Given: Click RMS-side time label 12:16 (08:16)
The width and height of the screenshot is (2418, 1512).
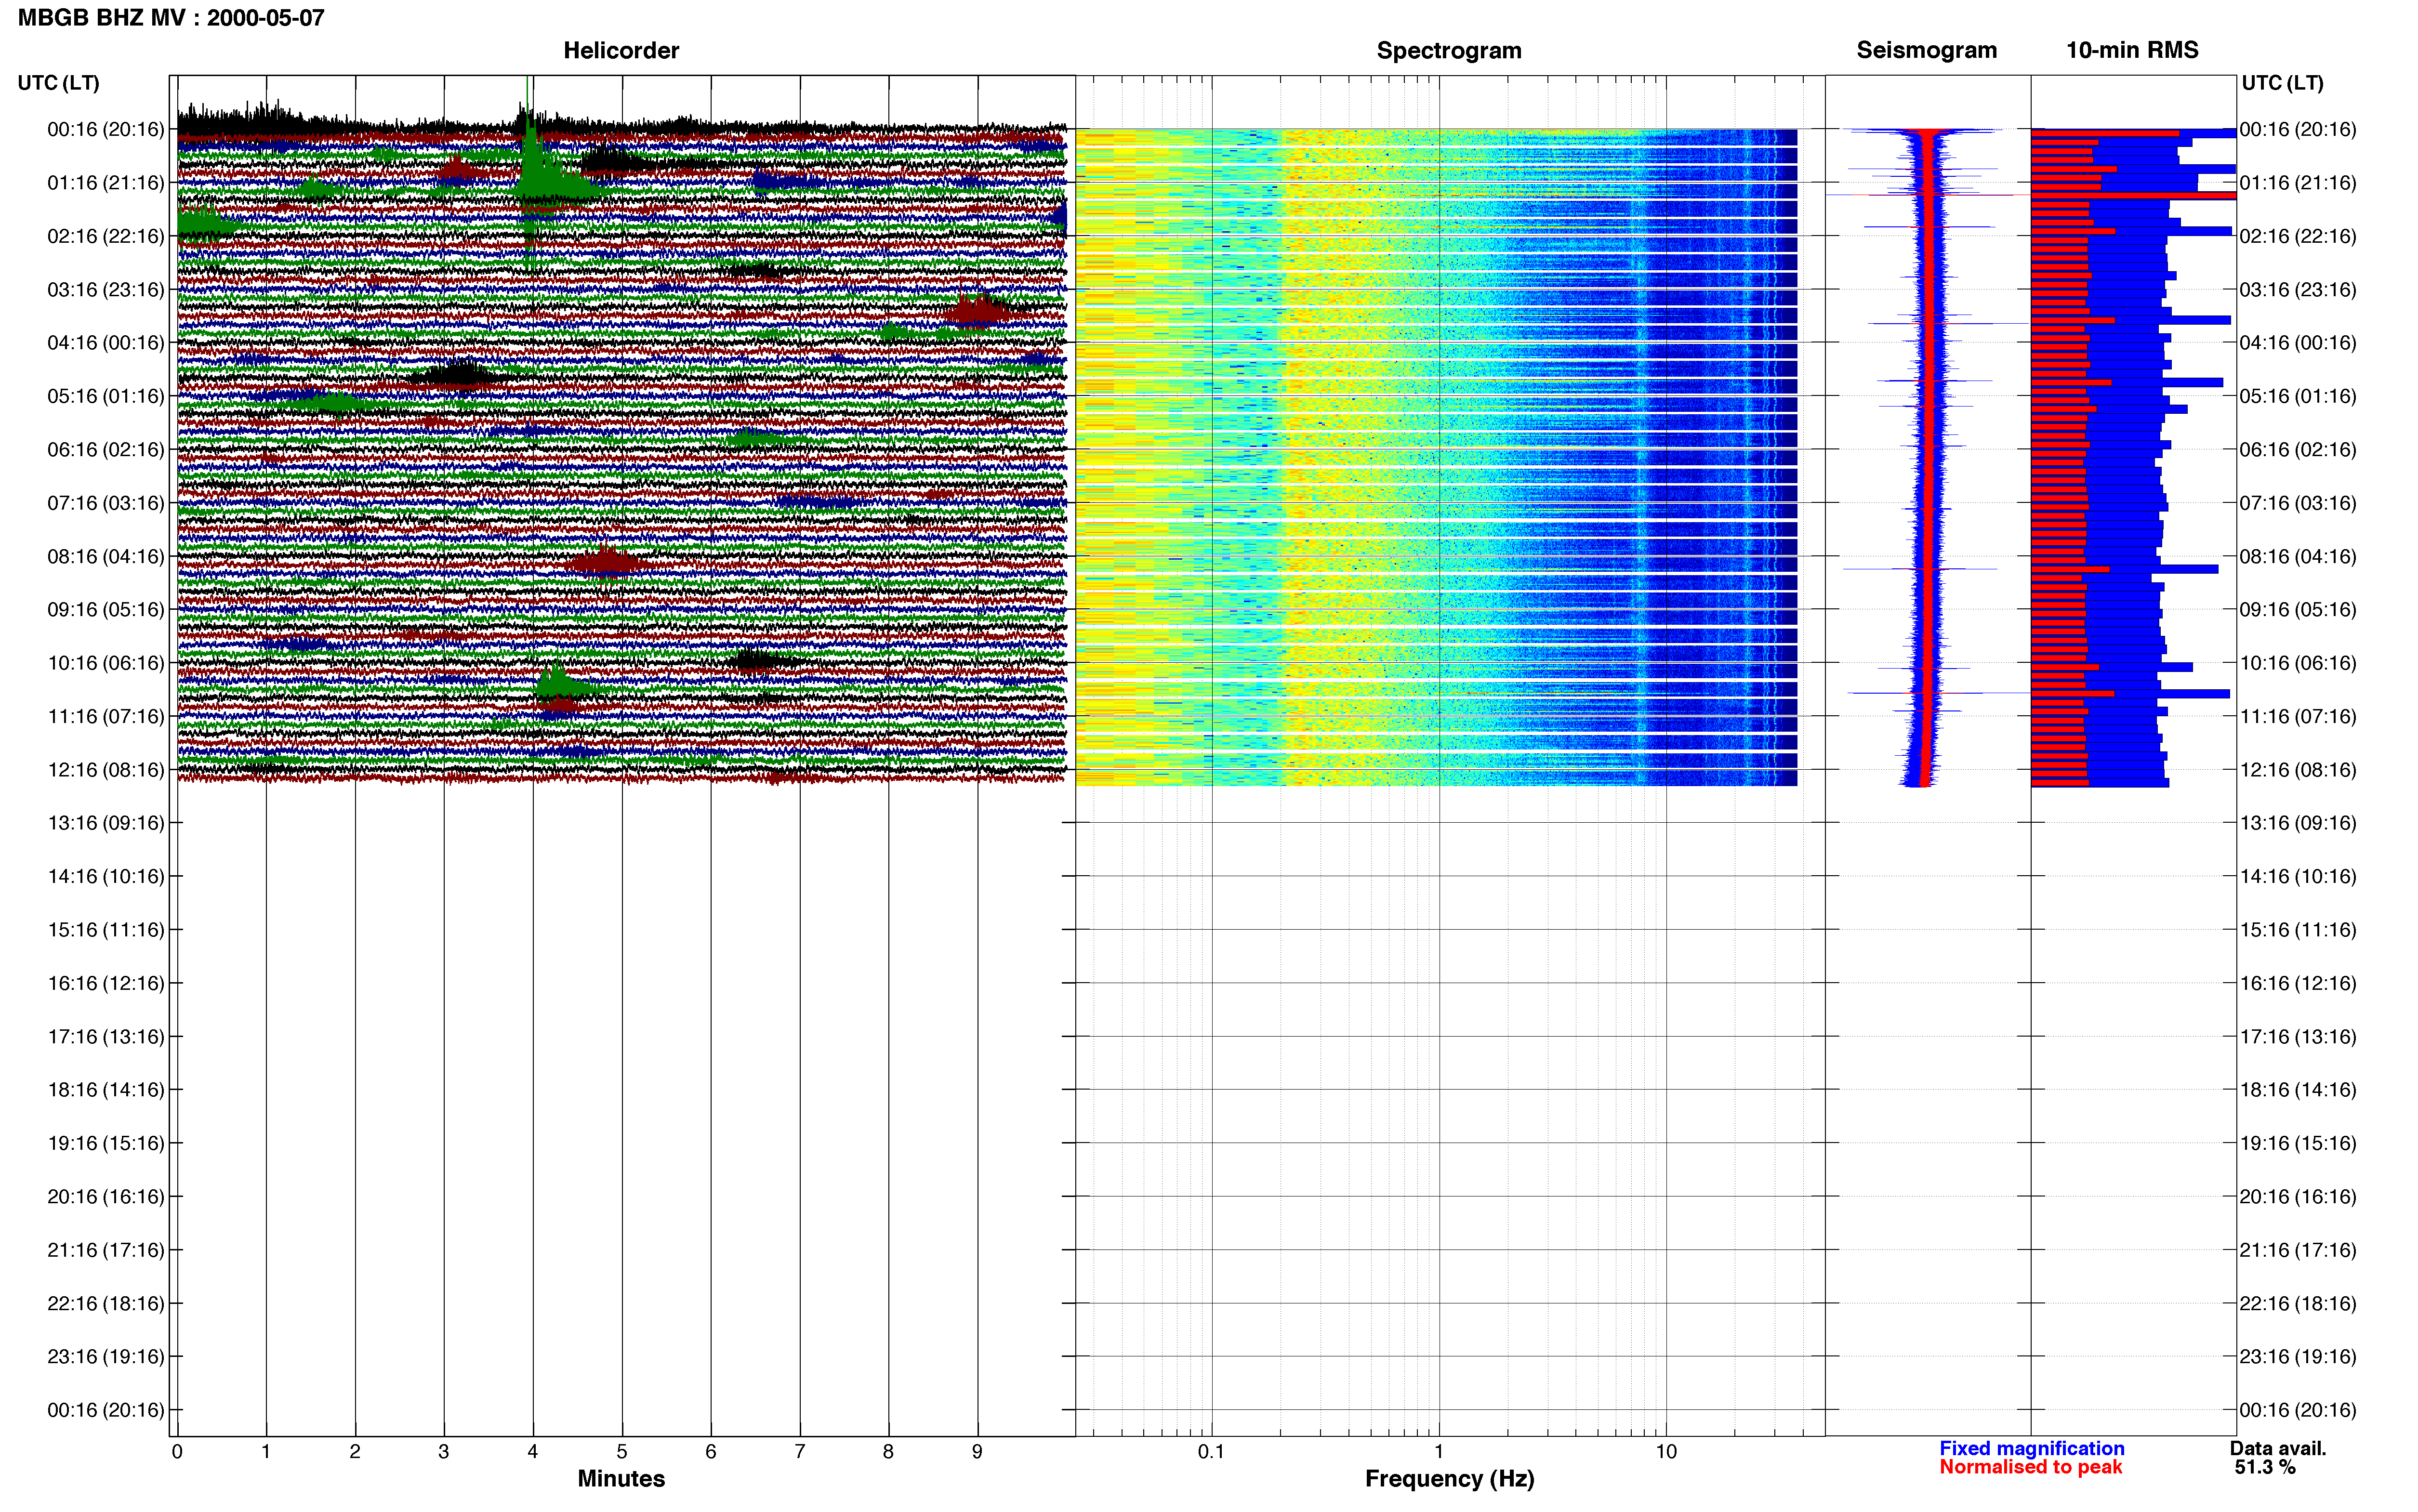Looking at the screenshot, I should (x=2298, y=770).
